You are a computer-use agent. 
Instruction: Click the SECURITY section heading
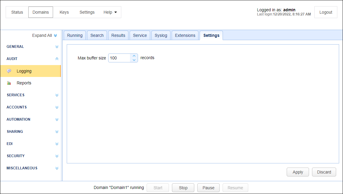point(16,156)
